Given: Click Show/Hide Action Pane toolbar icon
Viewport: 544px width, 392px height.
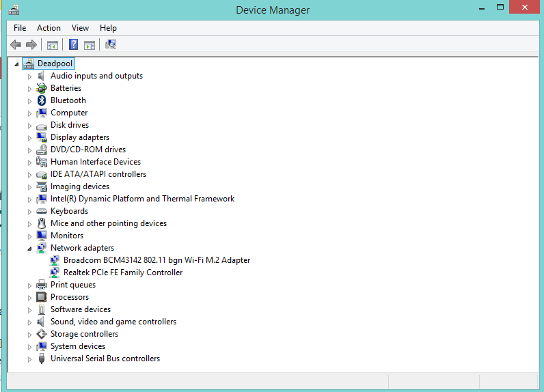Looking at the screenshot, I should 90,45.
